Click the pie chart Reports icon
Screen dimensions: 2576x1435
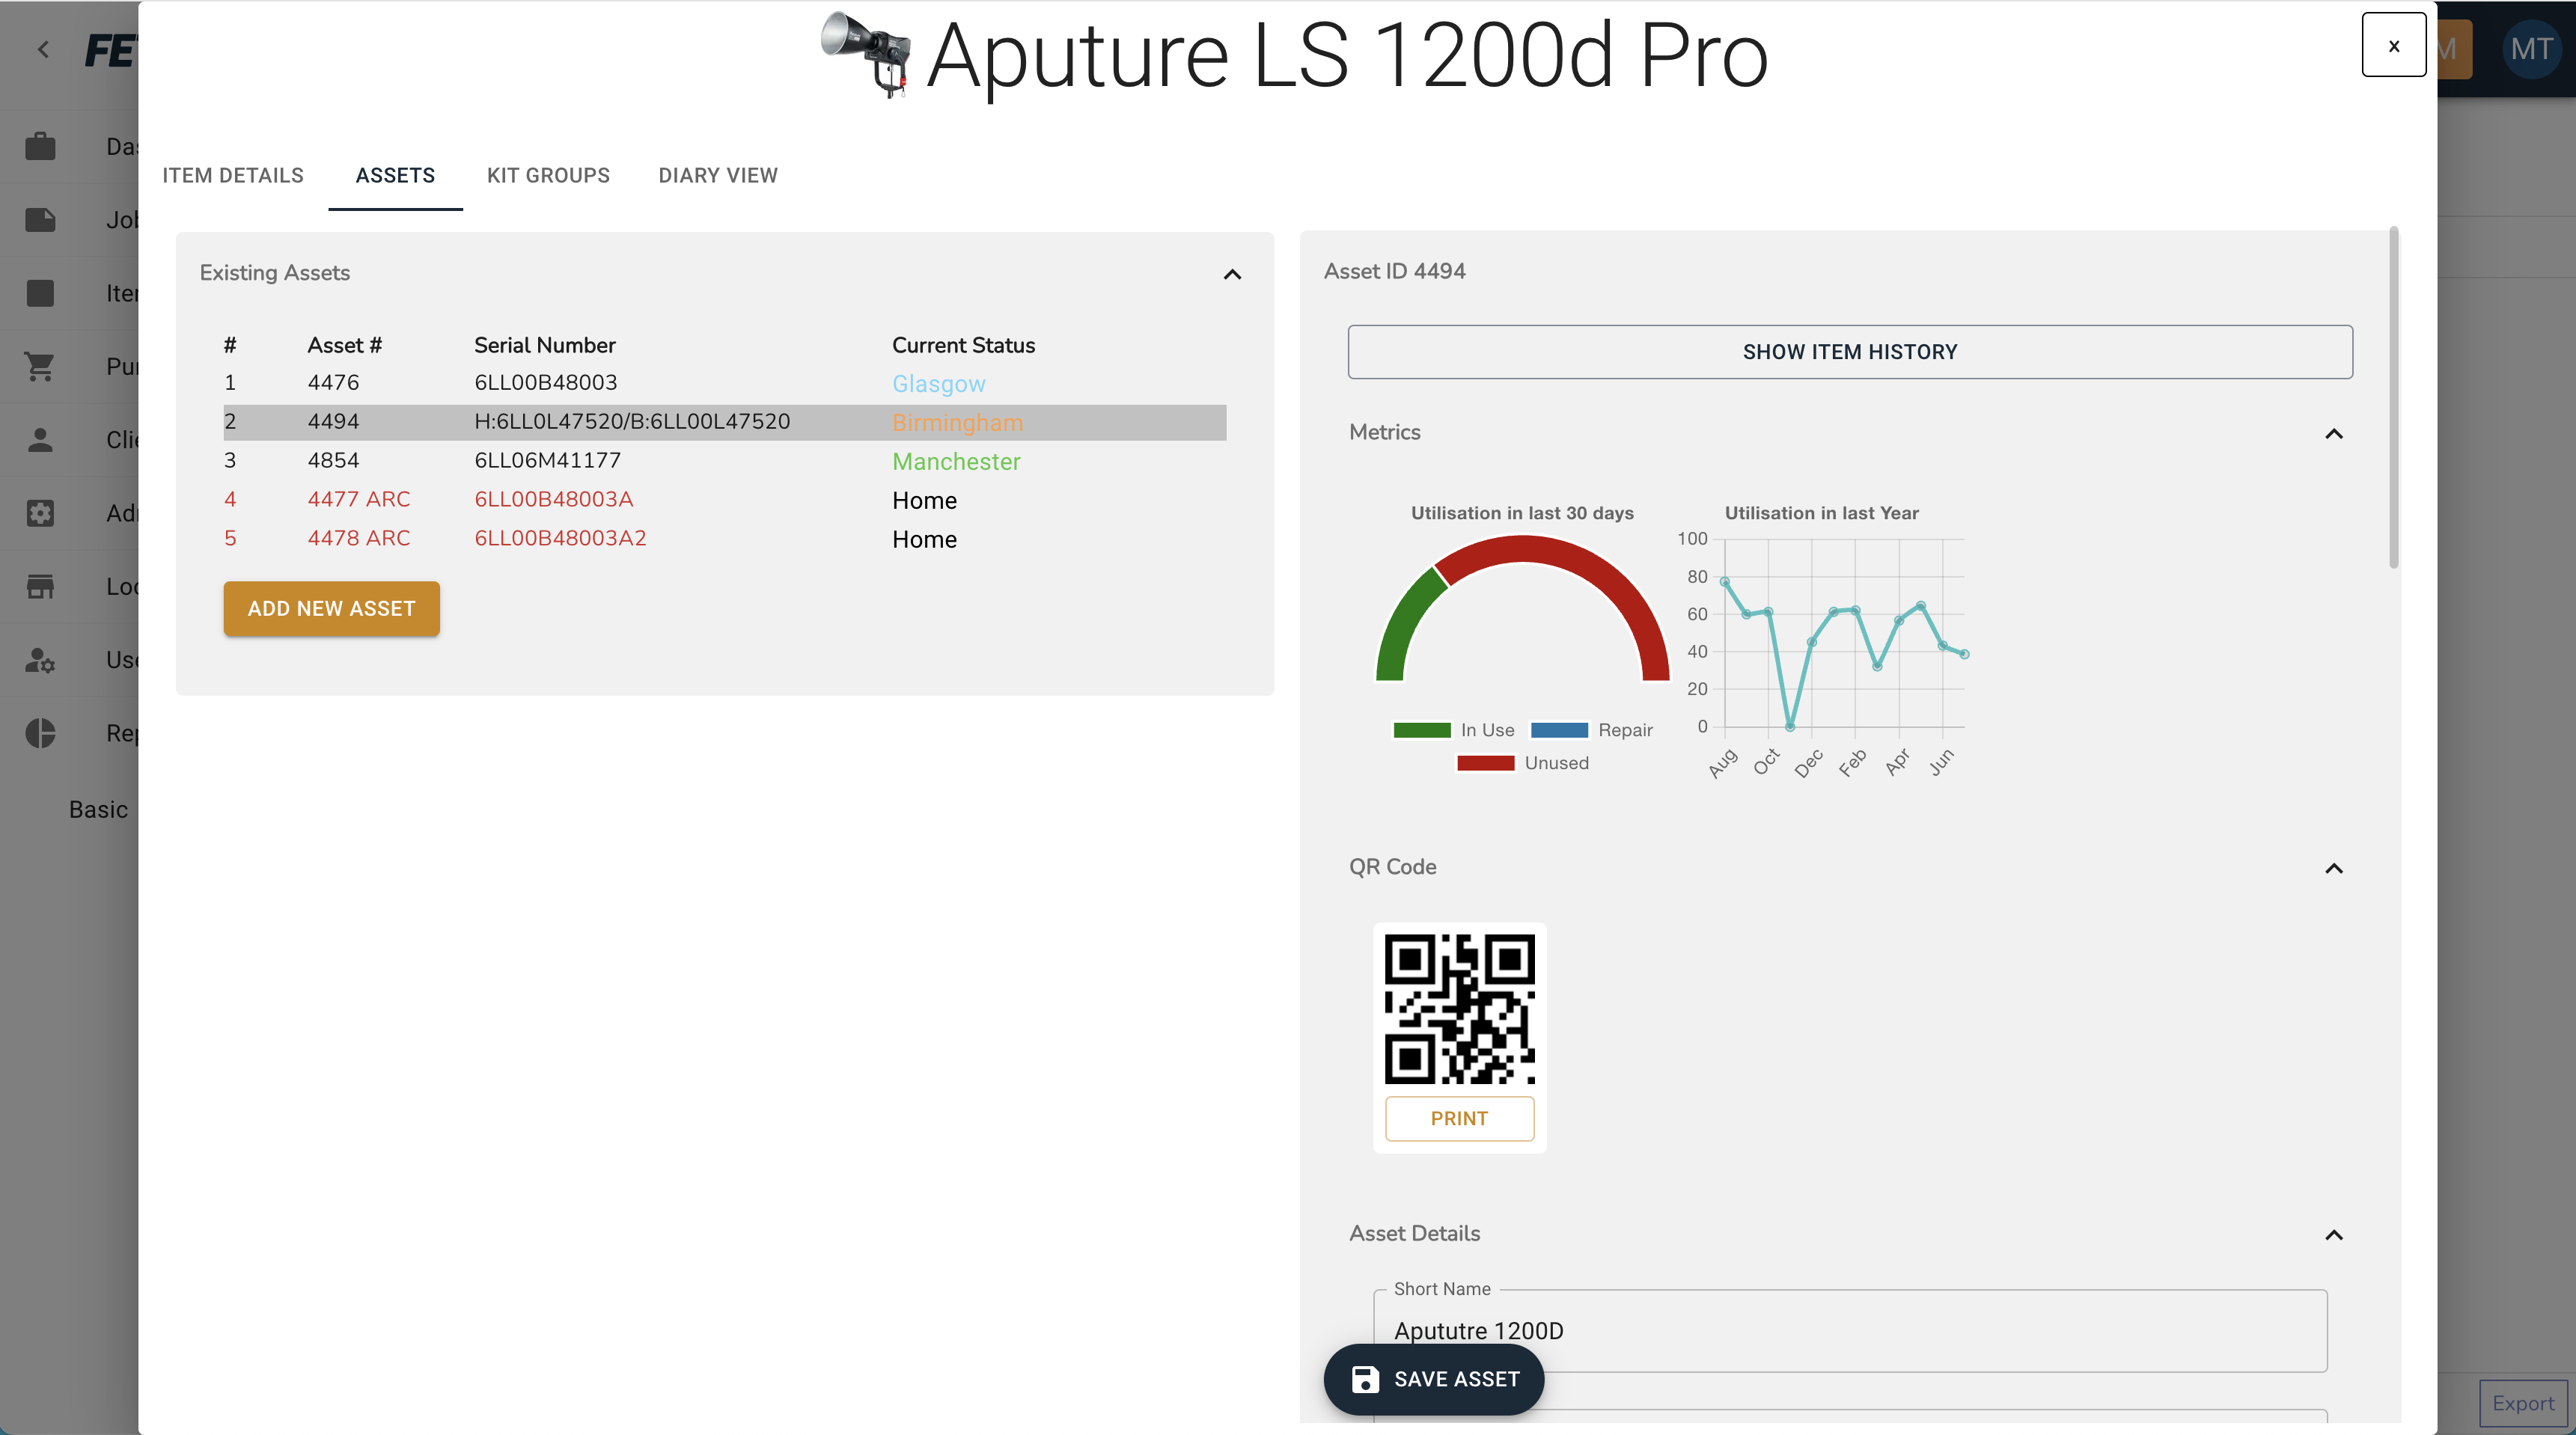click(40, 733)
